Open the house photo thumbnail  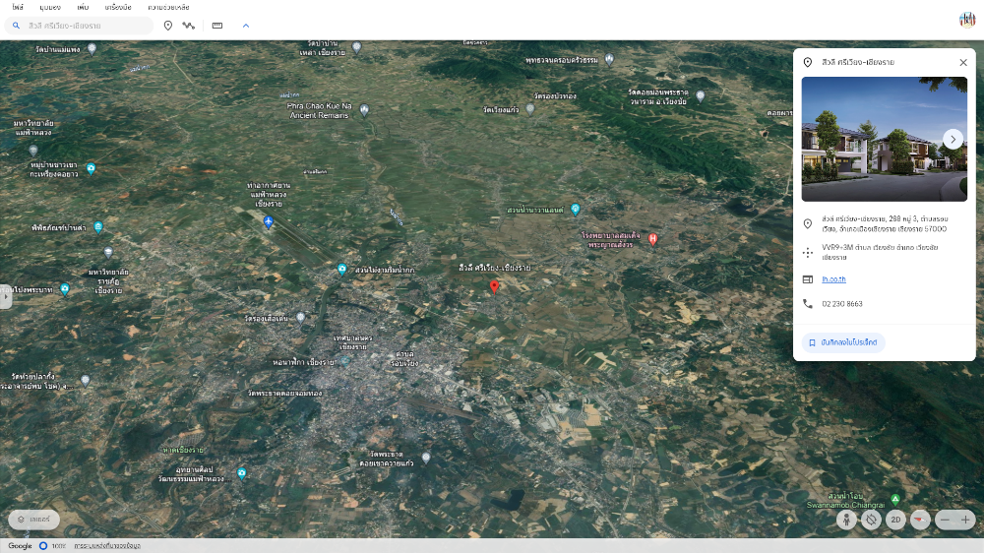tap(885, 140)
